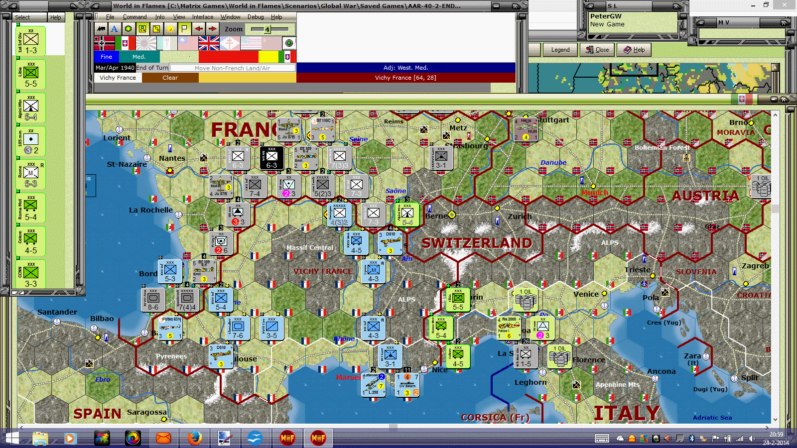
Task: Click the Legend button
Action: click(x=560, y=50)
